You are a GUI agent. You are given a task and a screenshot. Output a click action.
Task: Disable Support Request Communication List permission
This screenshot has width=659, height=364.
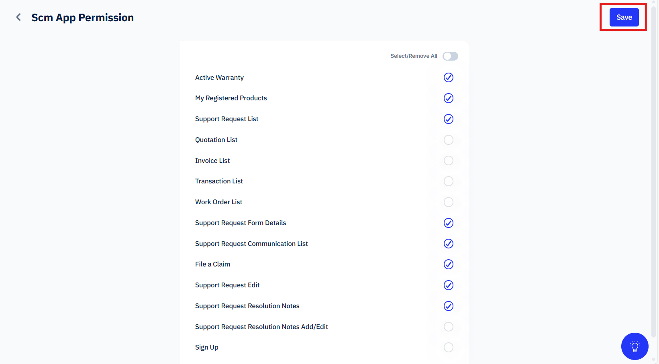pyautogui.click(x=449, y=244)
